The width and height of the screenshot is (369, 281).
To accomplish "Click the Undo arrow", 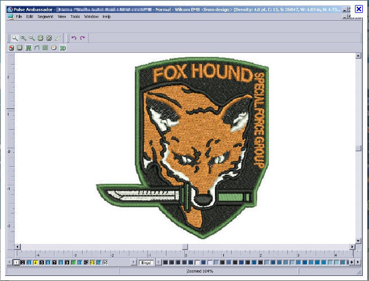I will point(74,38).
